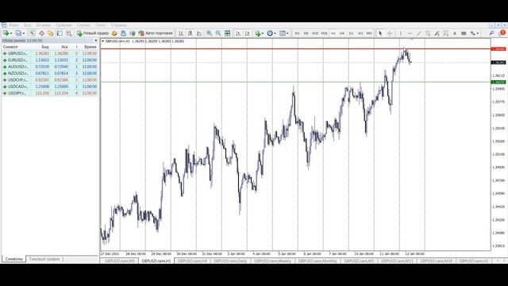Switch chart to Bar Chart style
The width and height of the screenshot is (508, 286).
(x=181, y=33)
